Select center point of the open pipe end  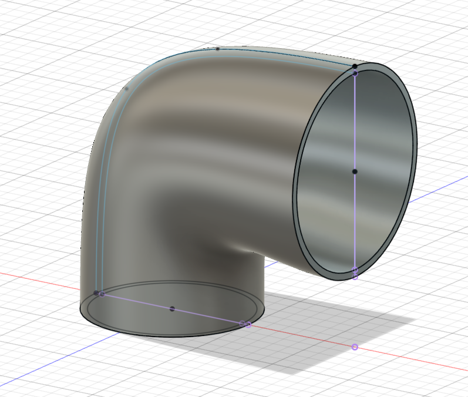pos(355,171)
